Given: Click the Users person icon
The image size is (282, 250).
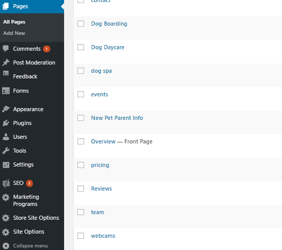Looking at the screenshot, I should 6,137.
